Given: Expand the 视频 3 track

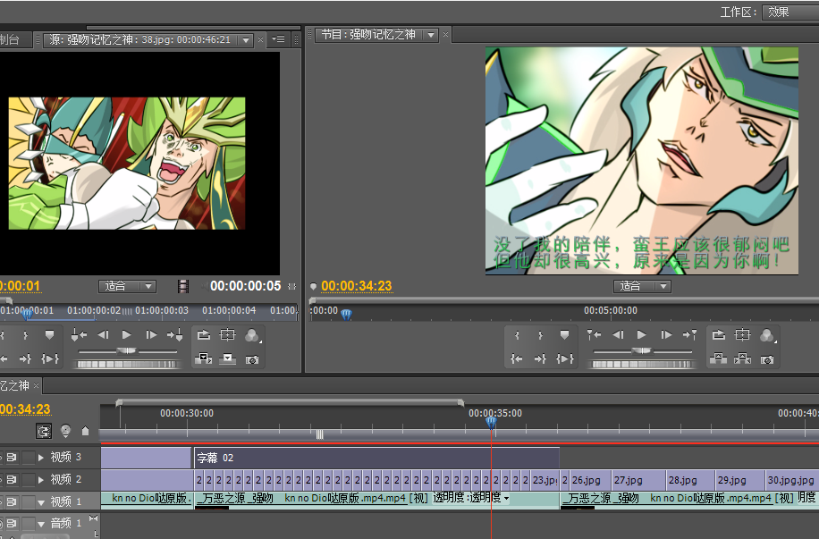Looking at the screenshot, I should tap(41, 458).
